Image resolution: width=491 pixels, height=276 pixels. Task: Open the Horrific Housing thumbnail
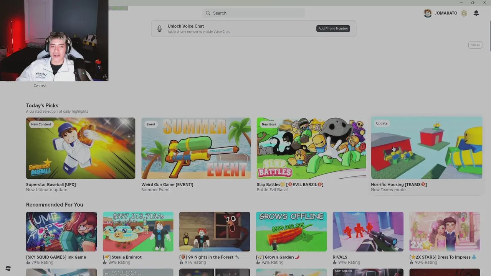coord(427,148)
